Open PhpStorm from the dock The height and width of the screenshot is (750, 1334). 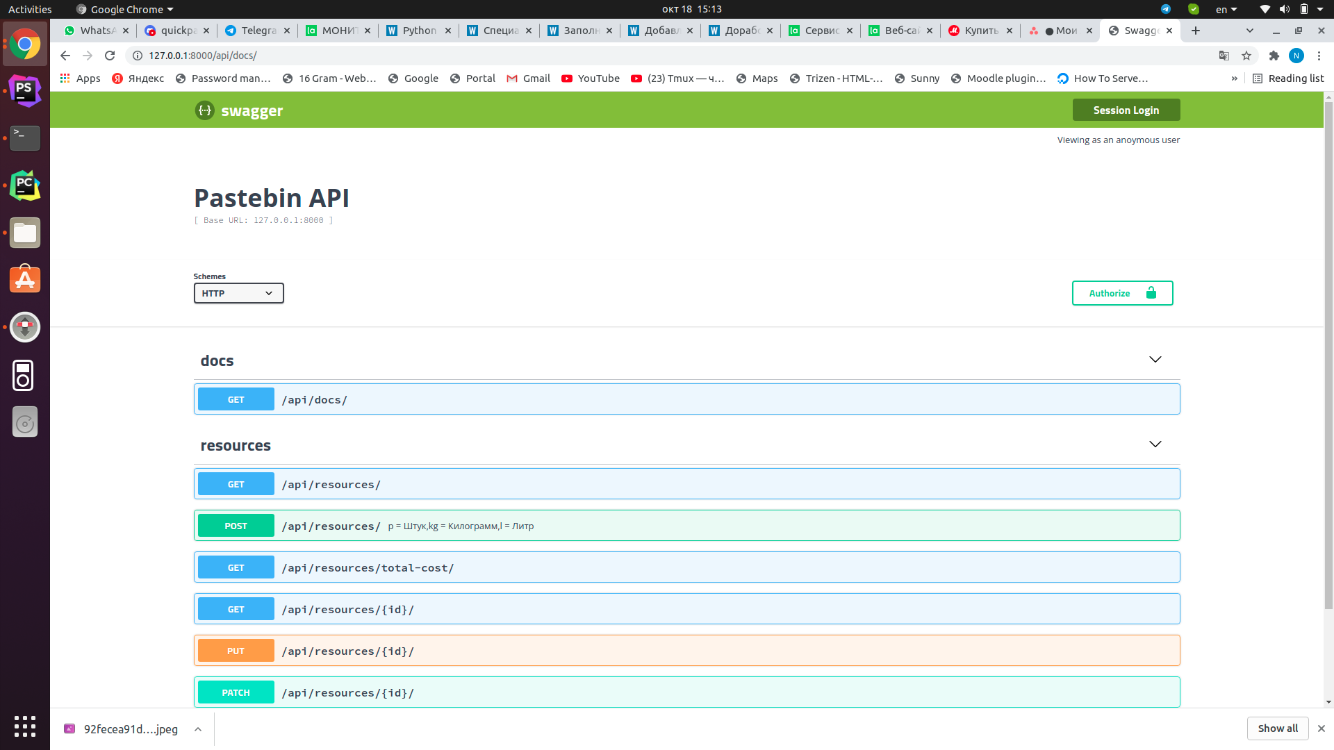(25, 90)
